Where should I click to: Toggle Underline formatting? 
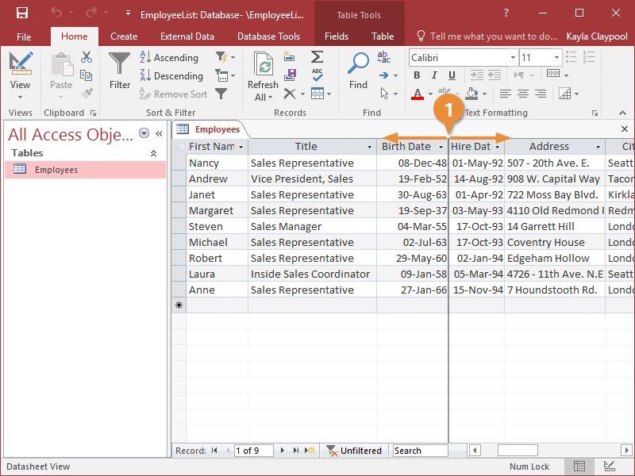[452, 75]
